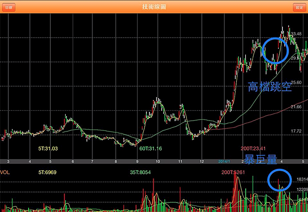Tap the VOL volume label
This screenshot has height=212, width=308.
5,172
